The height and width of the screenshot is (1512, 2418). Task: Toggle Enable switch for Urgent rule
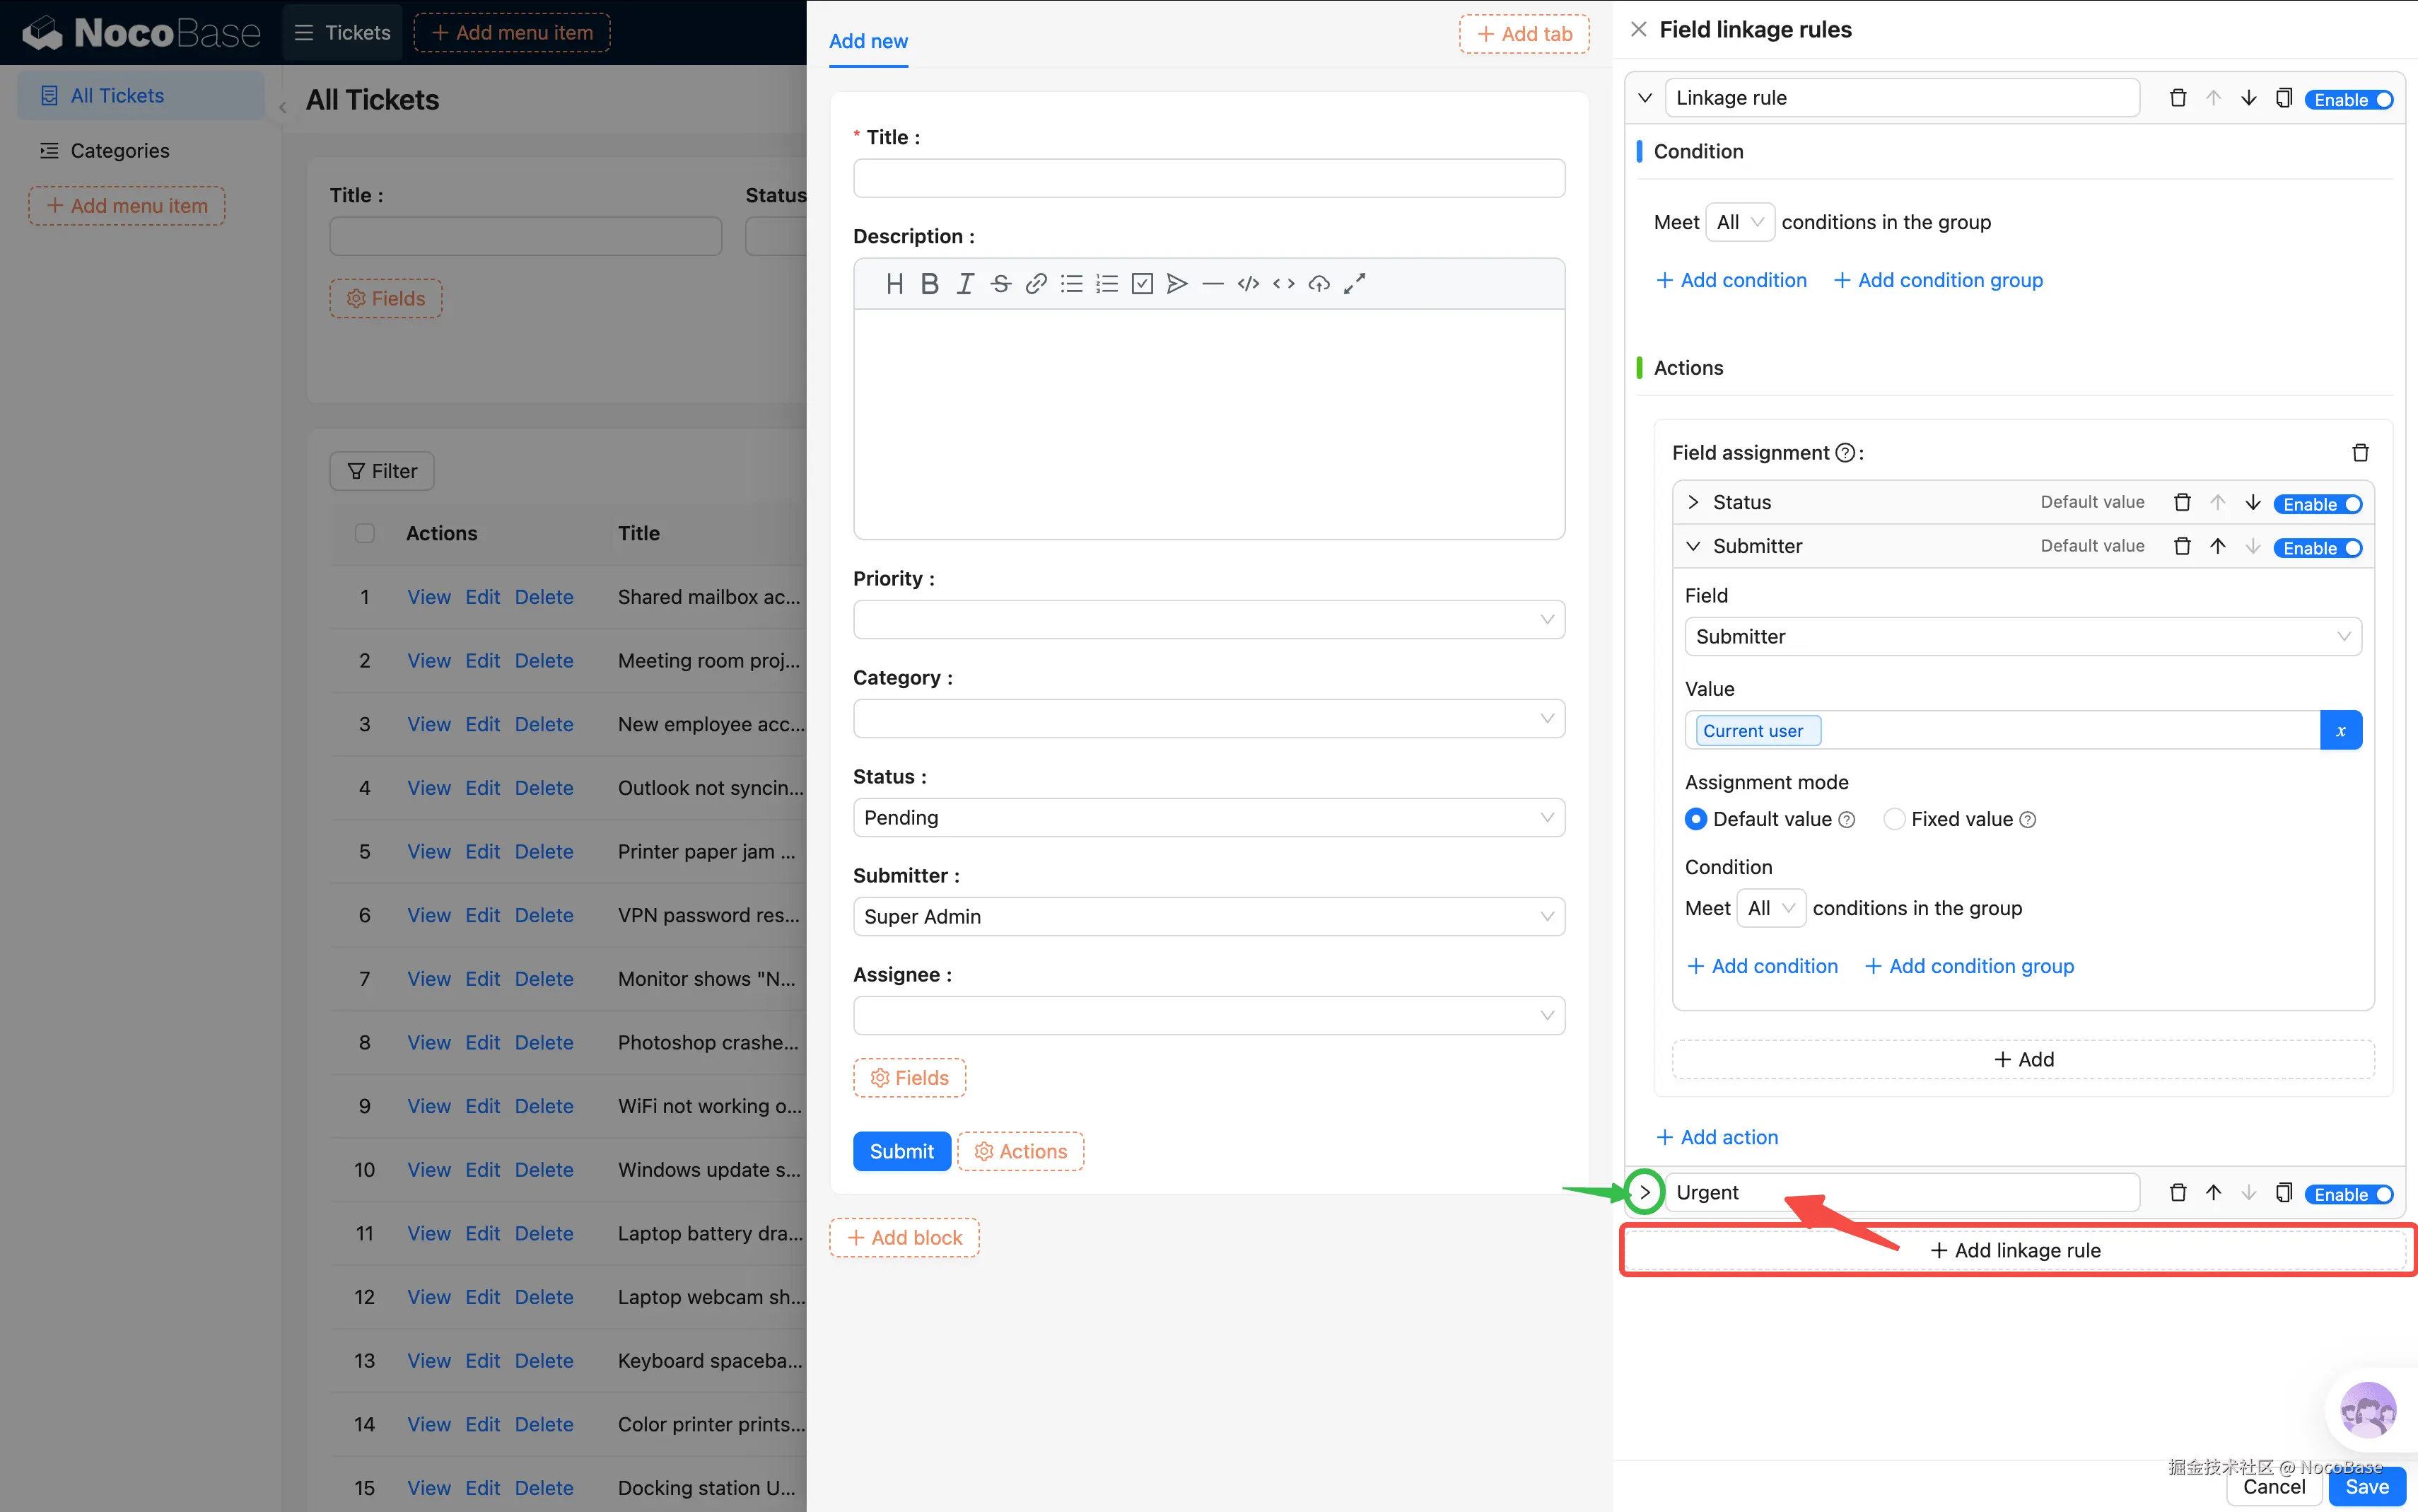2349,1194
